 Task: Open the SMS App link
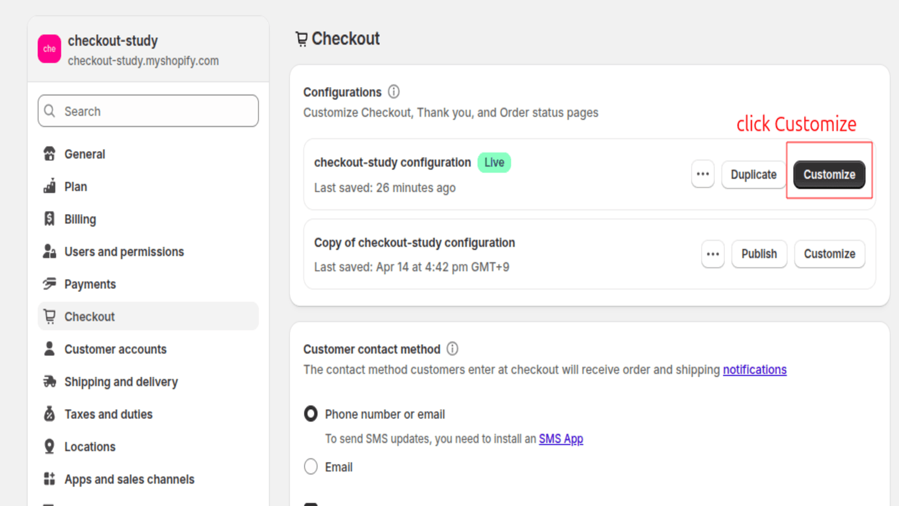pyautogui.click(x=561, y=439)
